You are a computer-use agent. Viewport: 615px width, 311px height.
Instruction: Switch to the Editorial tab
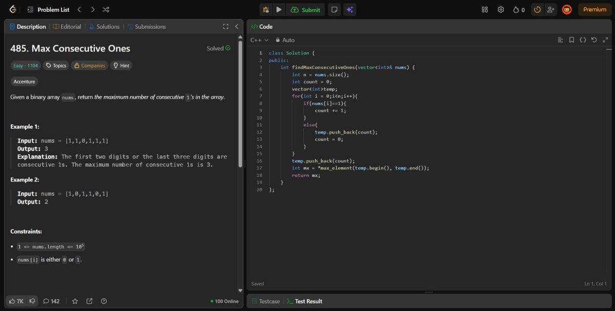pyautogui.click(x=67, y=27)
